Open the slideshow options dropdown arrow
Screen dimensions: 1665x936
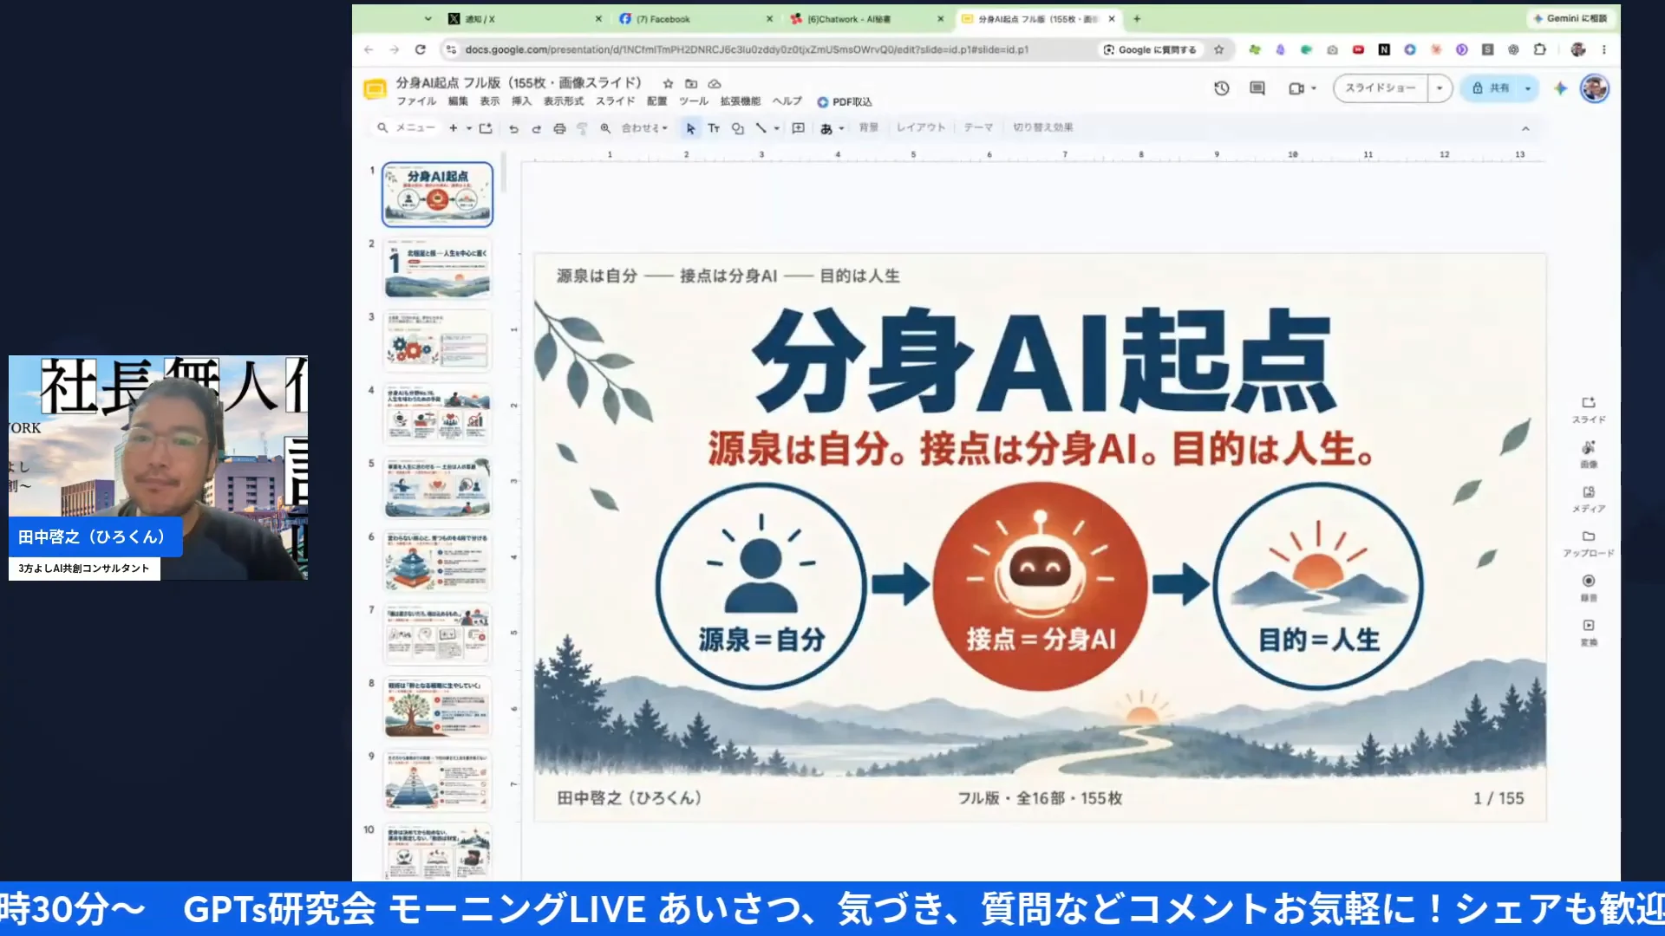(x=1440, y=88)
